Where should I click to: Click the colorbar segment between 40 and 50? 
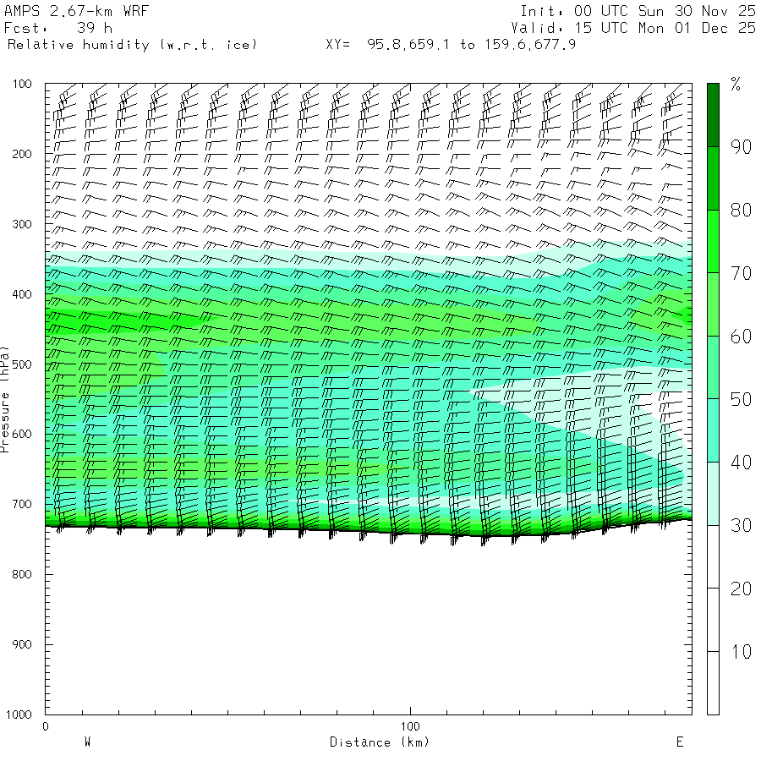click(713, 430)
